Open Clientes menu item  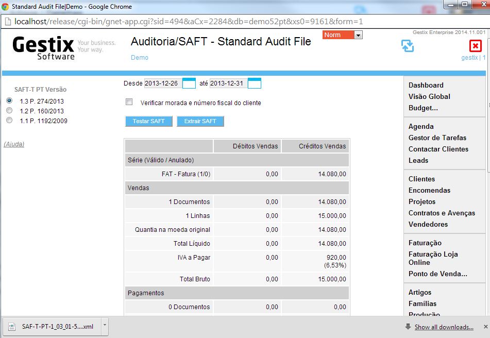[421, 179]
